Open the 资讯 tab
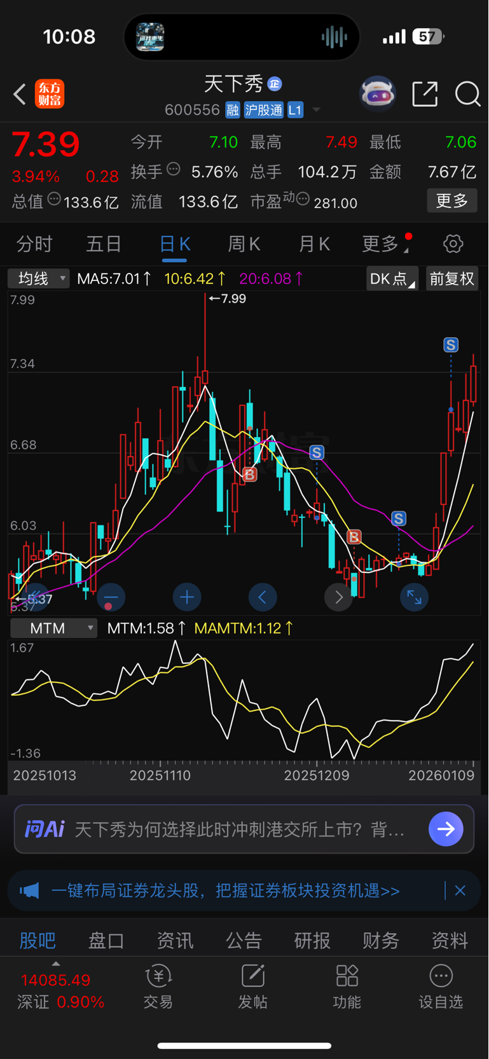This screenshot has width=489, height=1059. [175, 941]
